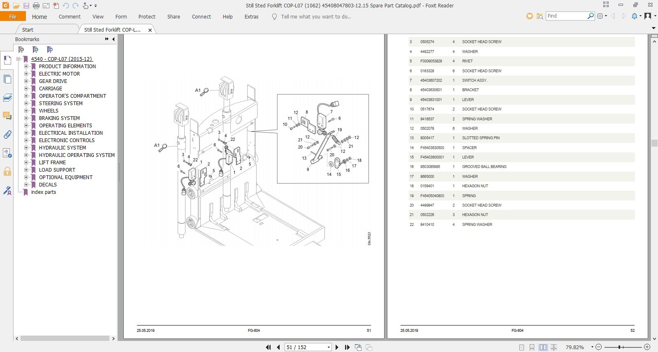
Task: Switch to the Home ribbon tab
Action: (39, 16)
